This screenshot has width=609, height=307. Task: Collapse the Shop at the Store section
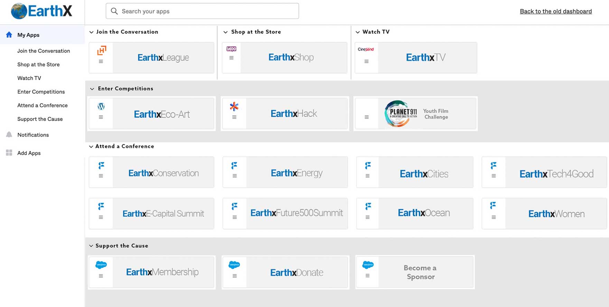225,32
